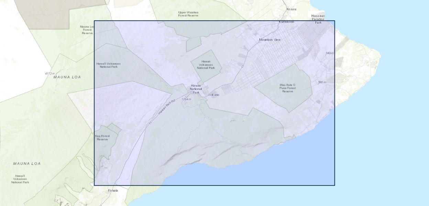
Task: Click the Hawaii Belt Rd road label
Action: click(167, 107)
